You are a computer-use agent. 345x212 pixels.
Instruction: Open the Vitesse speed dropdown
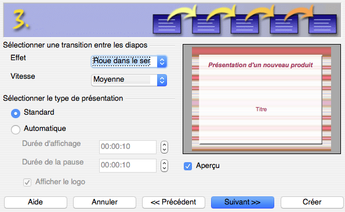point(129,80)
